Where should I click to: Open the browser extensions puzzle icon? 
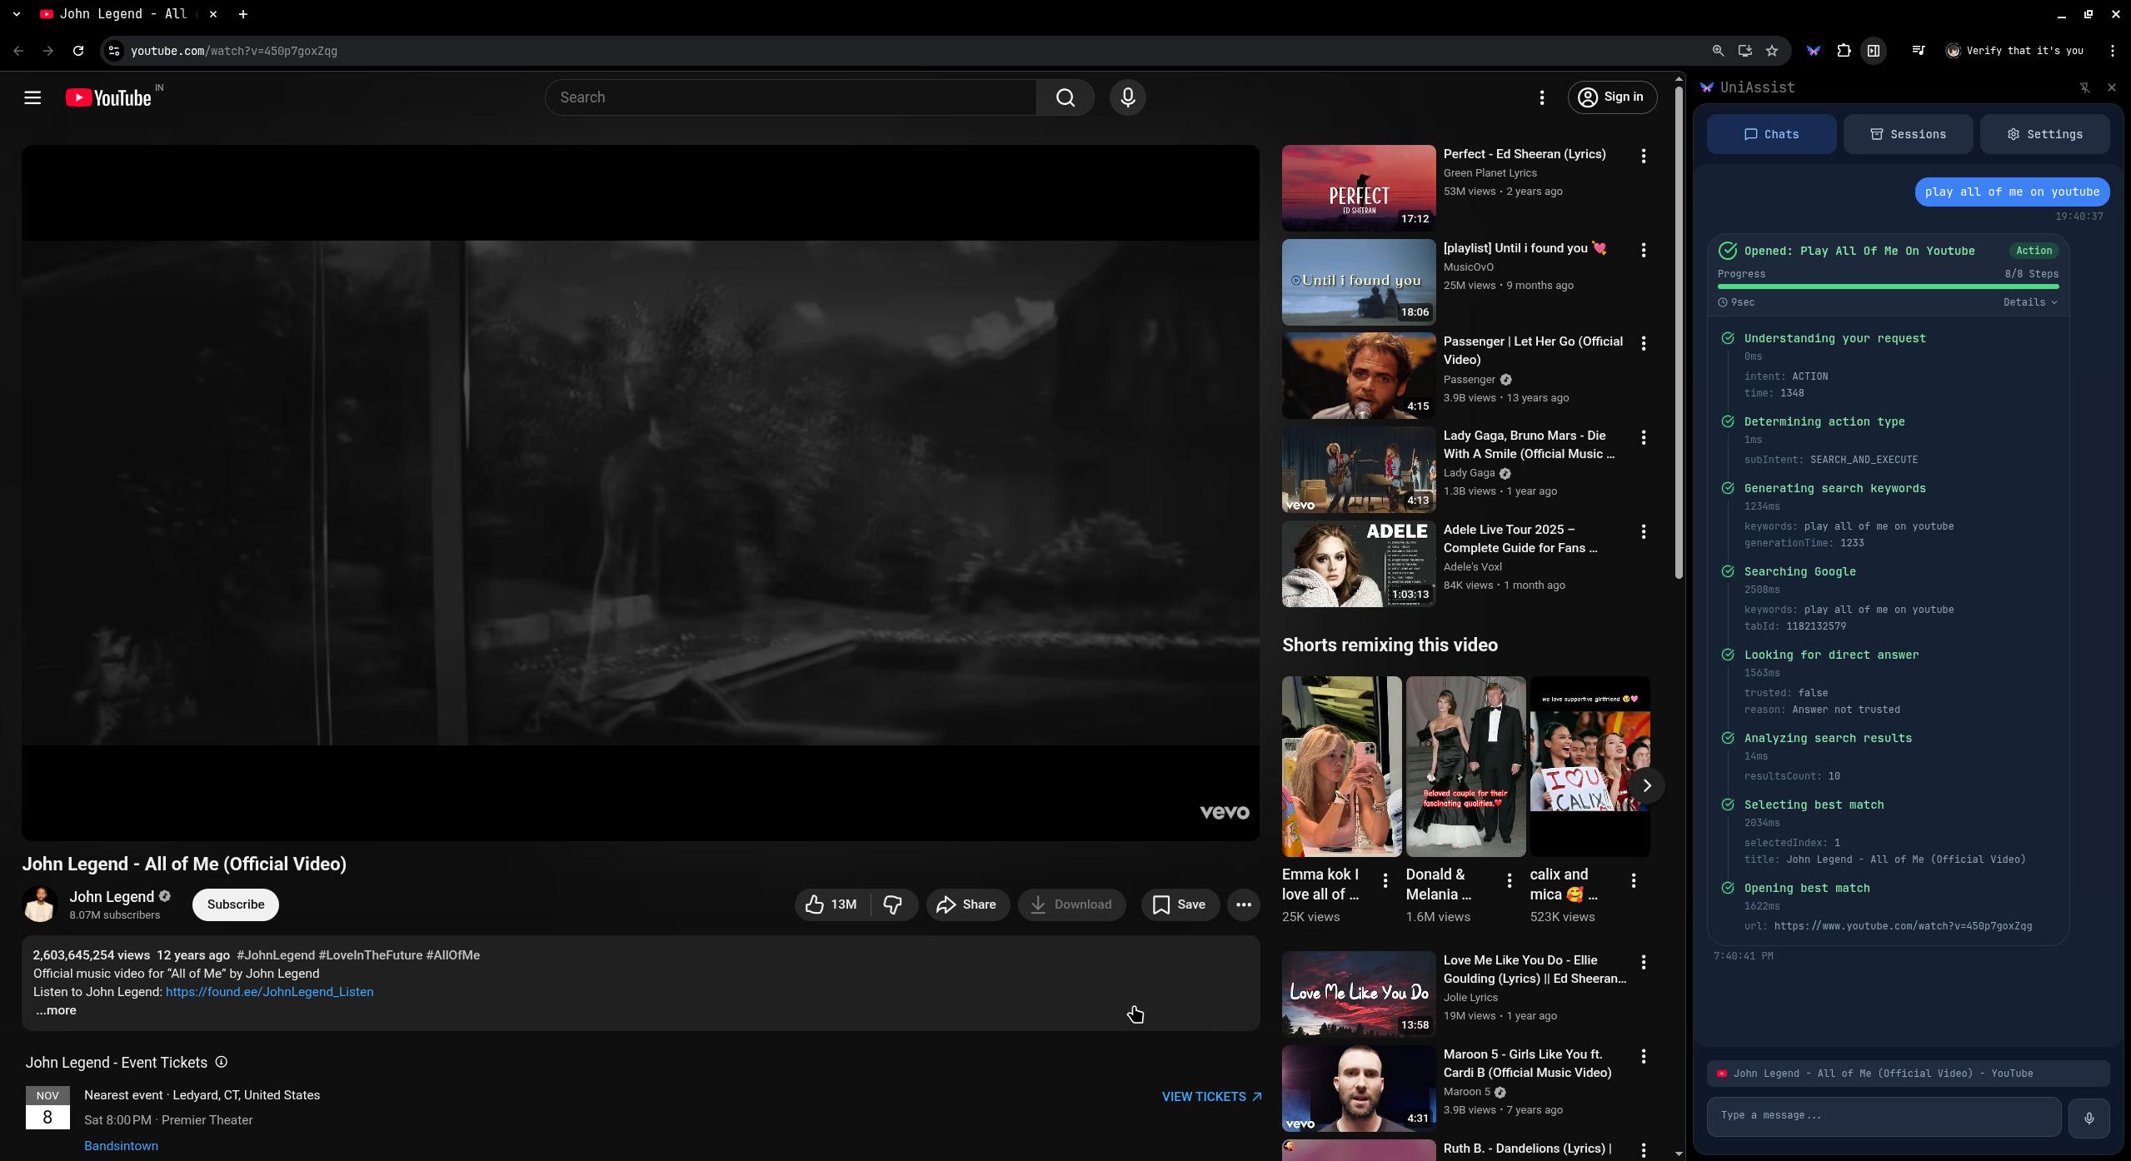click(x=1844, y=51)
